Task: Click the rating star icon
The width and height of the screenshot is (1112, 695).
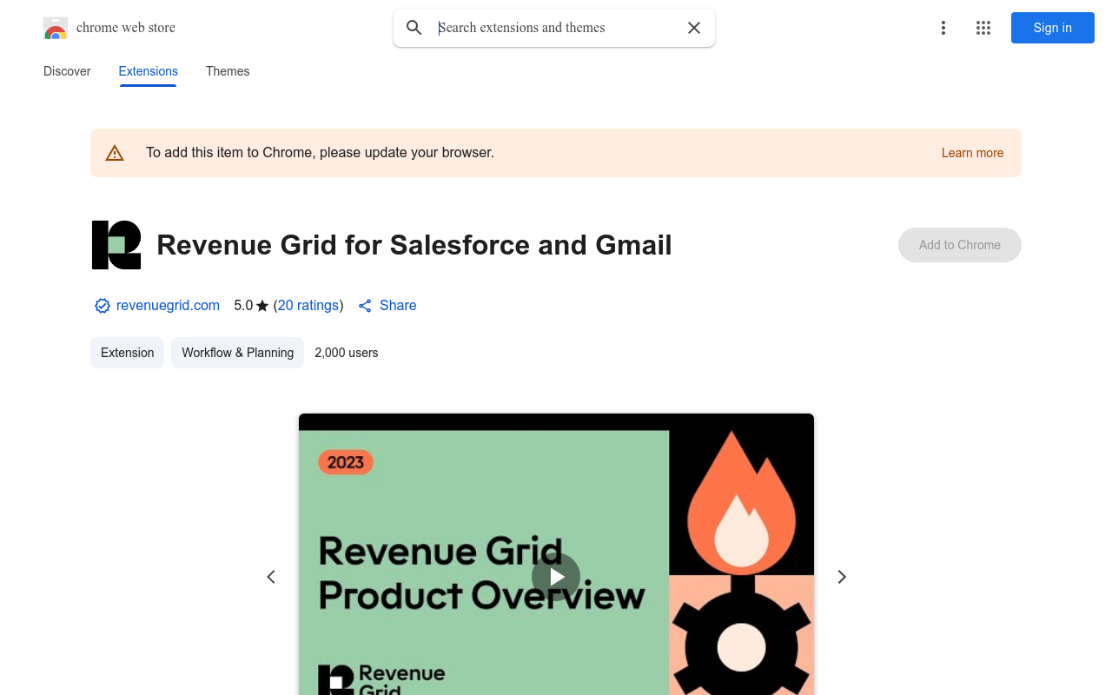Action: [262, 306]
